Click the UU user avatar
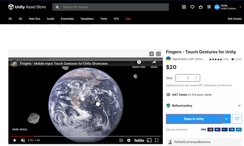 pos(217,7)
